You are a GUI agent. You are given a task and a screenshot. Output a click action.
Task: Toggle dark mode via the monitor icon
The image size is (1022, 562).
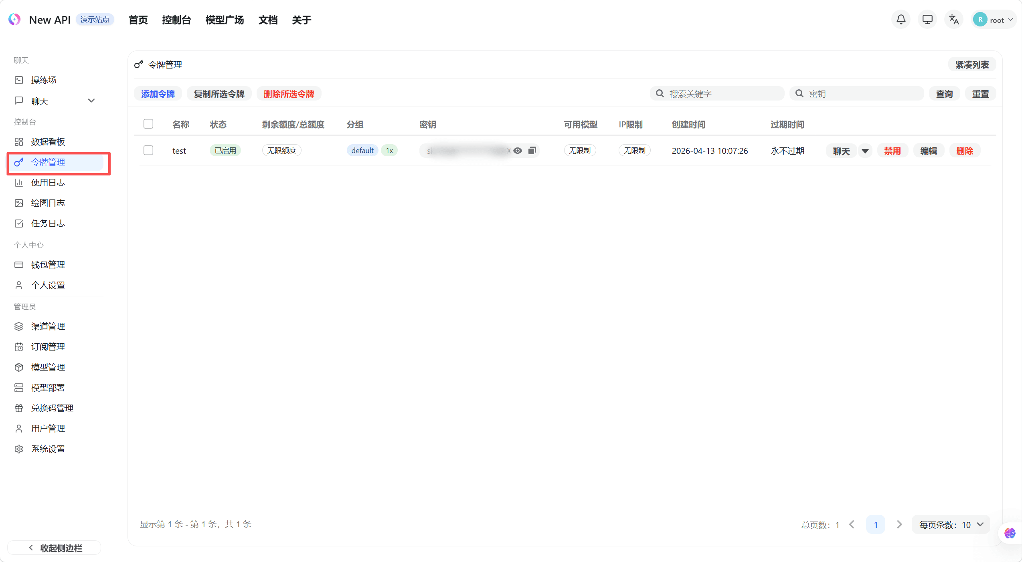927,19
